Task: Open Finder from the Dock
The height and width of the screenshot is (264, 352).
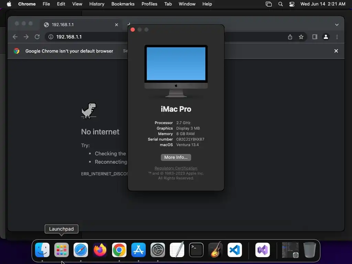Action: pos(42,250)
